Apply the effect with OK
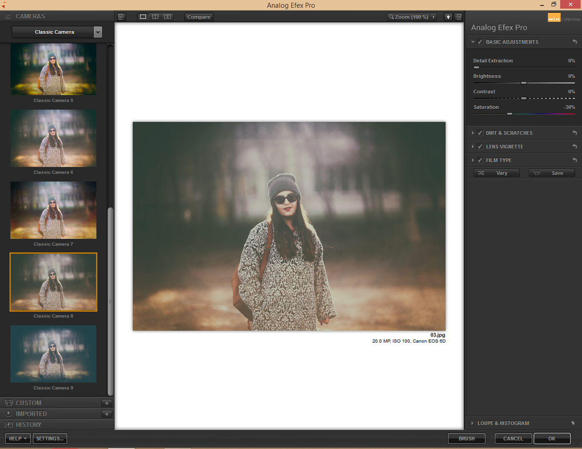The image size is (582, 449). click(x=552, y=439)
